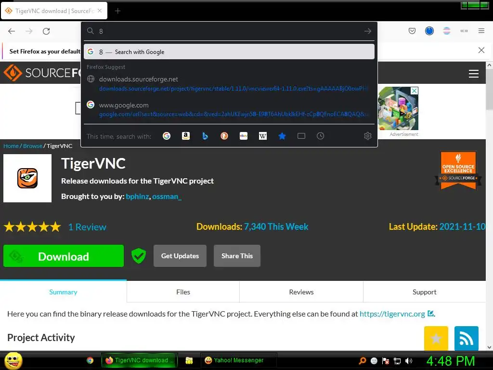This screenshot has height=370, width=493.
Task: Click the Open Source Excellence badge
Action: [458, 171]
